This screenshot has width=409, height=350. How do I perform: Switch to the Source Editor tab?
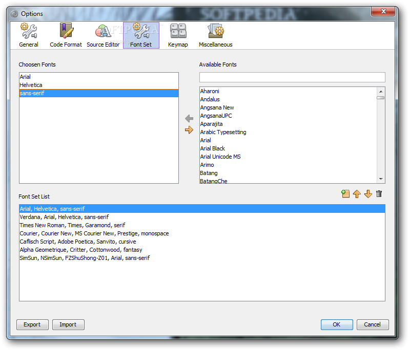103,35
